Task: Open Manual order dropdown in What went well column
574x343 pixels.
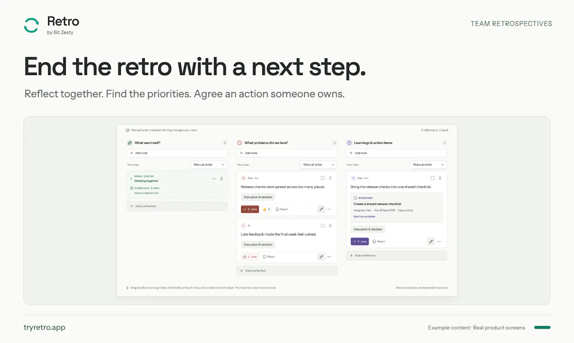Action: (x=209, y=165)
